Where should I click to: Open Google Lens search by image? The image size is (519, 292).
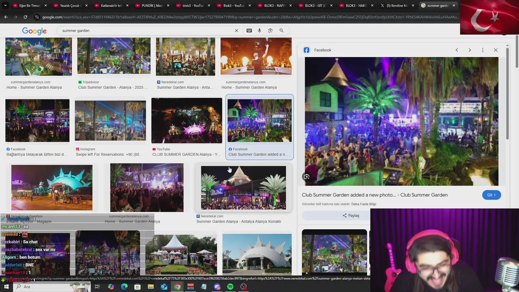(x=270, y=30)
